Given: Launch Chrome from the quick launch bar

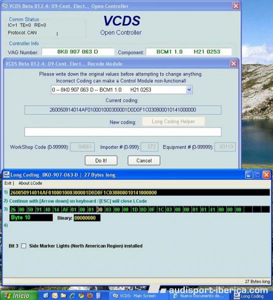Looking at the screenshot, I should [81, 295].
